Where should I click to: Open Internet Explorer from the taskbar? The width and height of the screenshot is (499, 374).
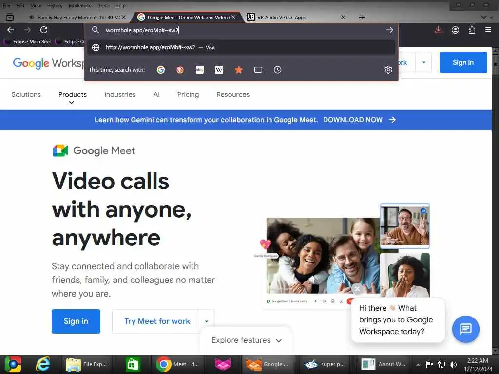[x=43, y=364]
